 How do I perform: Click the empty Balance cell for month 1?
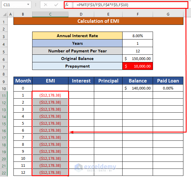(x=138, y=95)
